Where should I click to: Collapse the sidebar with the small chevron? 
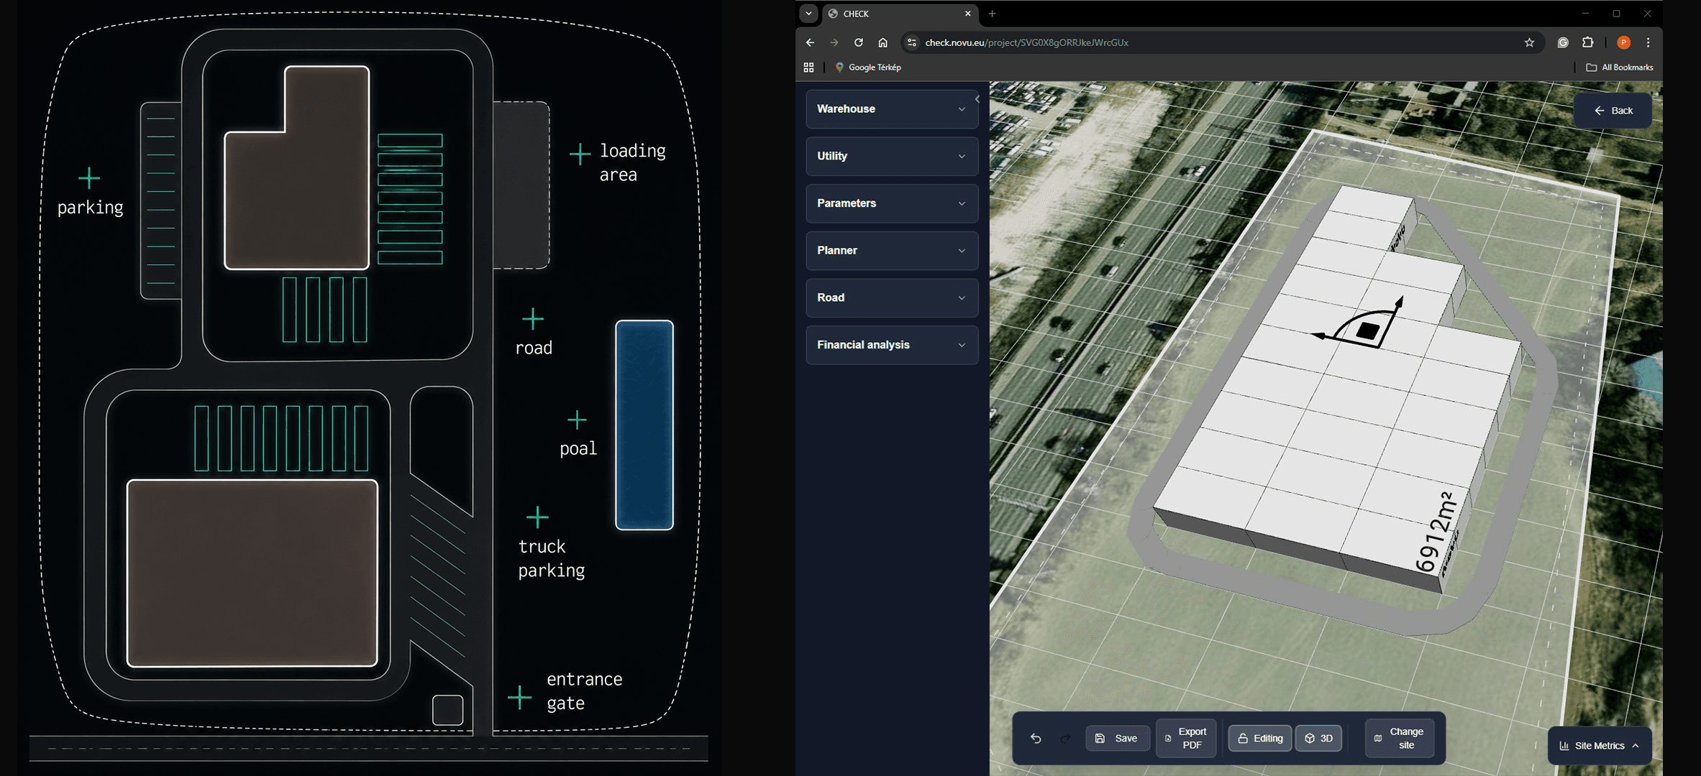pyautogui.click(x=977, y=99)
